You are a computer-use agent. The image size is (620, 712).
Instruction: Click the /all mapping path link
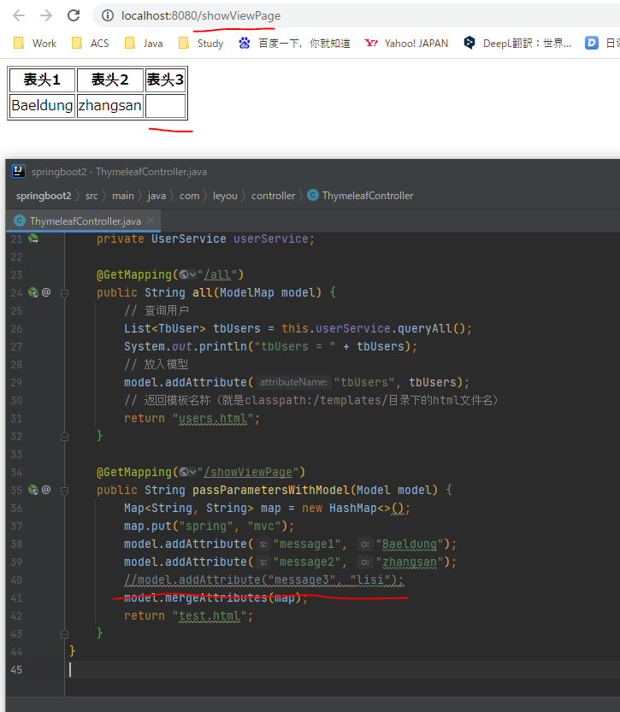point(217,274)
